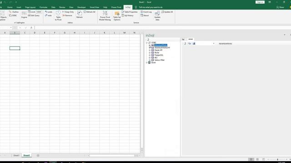Click the Keep Only command

click(x=68, y=12)
